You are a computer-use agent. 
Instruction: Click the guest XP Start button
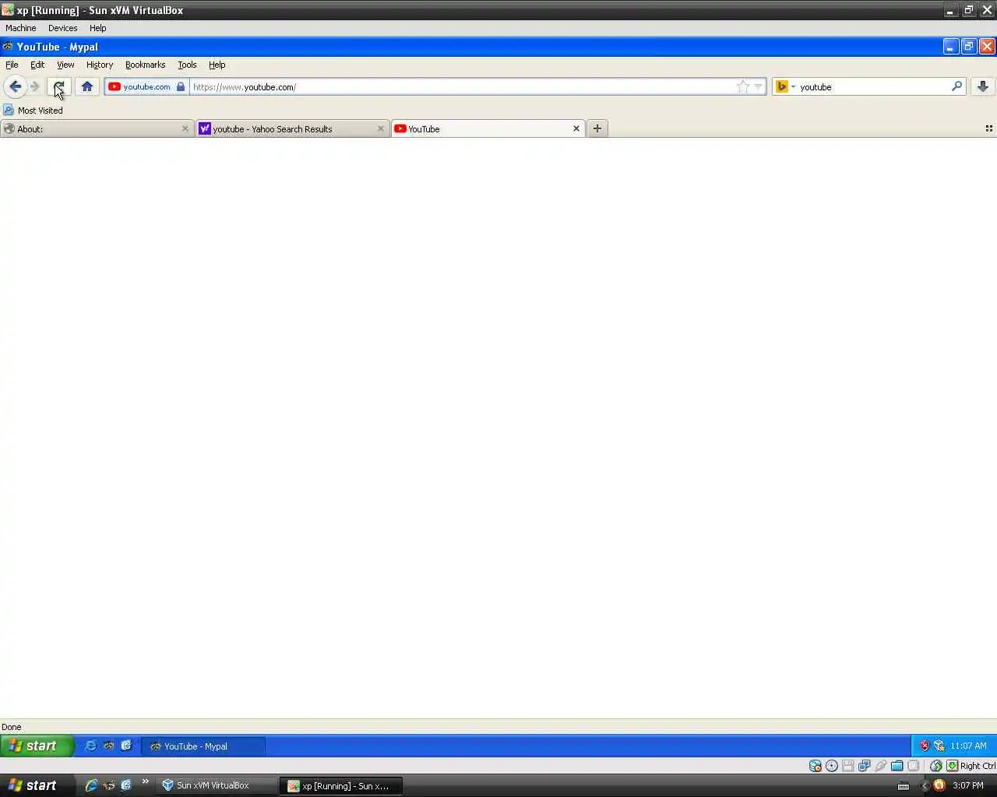37,746
